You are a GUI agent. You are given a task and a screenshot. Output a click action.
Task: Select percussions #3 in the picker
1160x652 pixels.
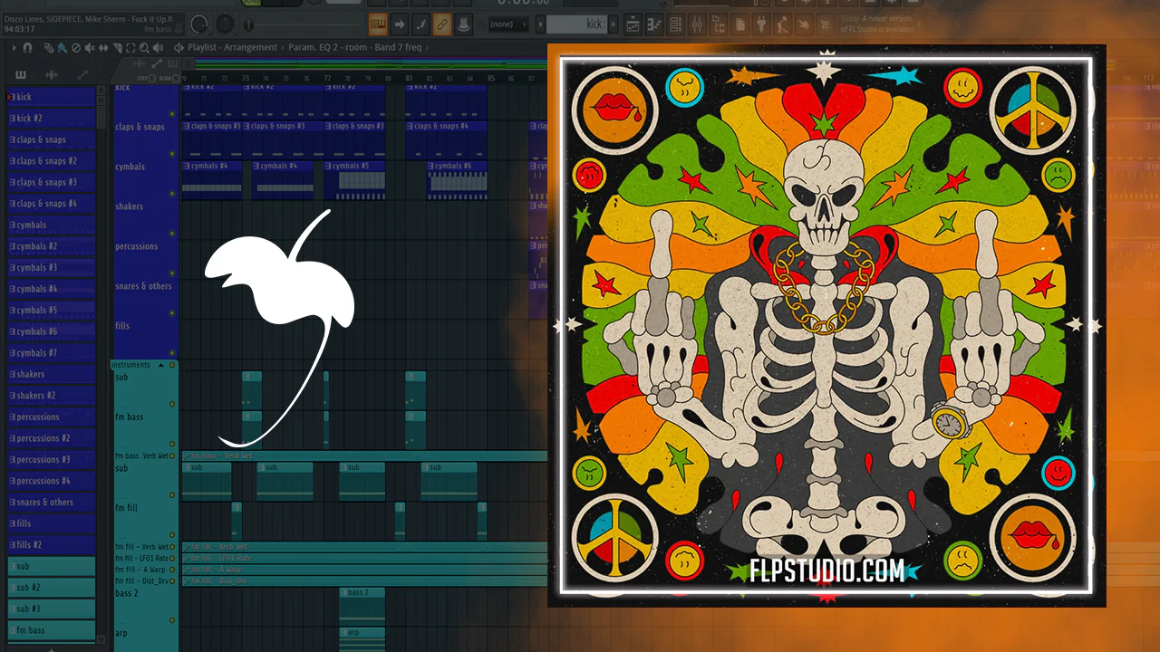(52, 460)
